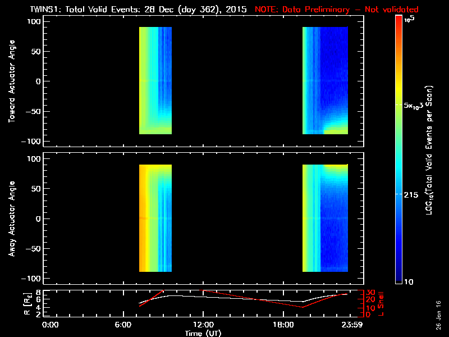This screenshot has width=449, height=337.
Task: Click the '2' tick label on the R axis
Action: click(x=37, y=315)
